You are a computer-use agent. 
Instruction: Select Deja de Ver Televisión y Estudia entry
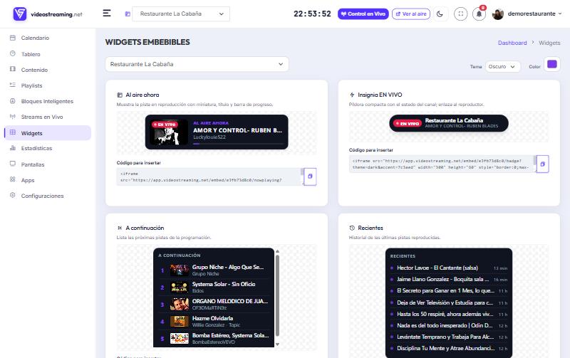point(449,302)
